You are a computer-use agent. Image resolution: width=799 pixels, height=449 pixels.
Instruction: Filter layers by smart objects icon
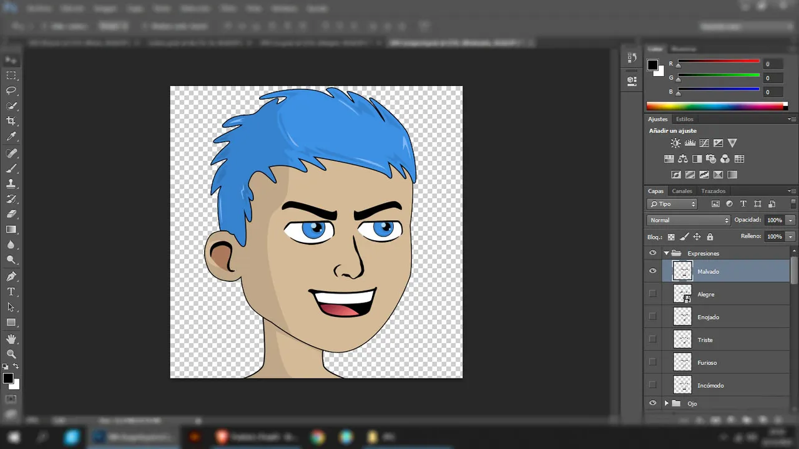(772, 204)
